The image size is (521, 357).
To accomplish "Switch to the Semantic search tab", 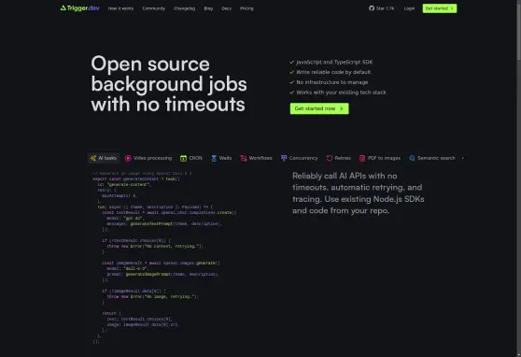I will coord(432,158).
